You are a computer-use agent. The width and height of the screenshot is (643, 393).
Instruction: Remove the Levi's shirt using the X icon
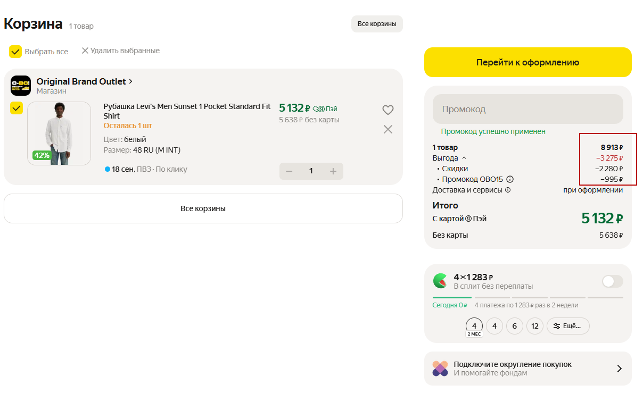pyautogui.click(x=388, y=129)
